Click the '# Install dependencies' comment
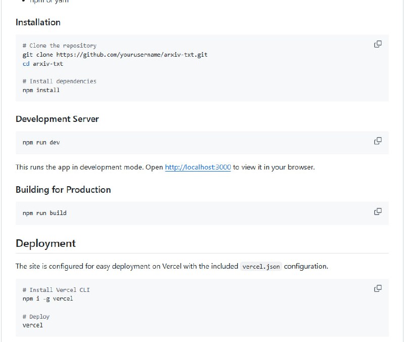 pyautogui.click(x=59, y=81)
